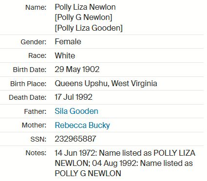Open the Sila Gooden father link
Screen dimensions: 207x181
point(76,111)
